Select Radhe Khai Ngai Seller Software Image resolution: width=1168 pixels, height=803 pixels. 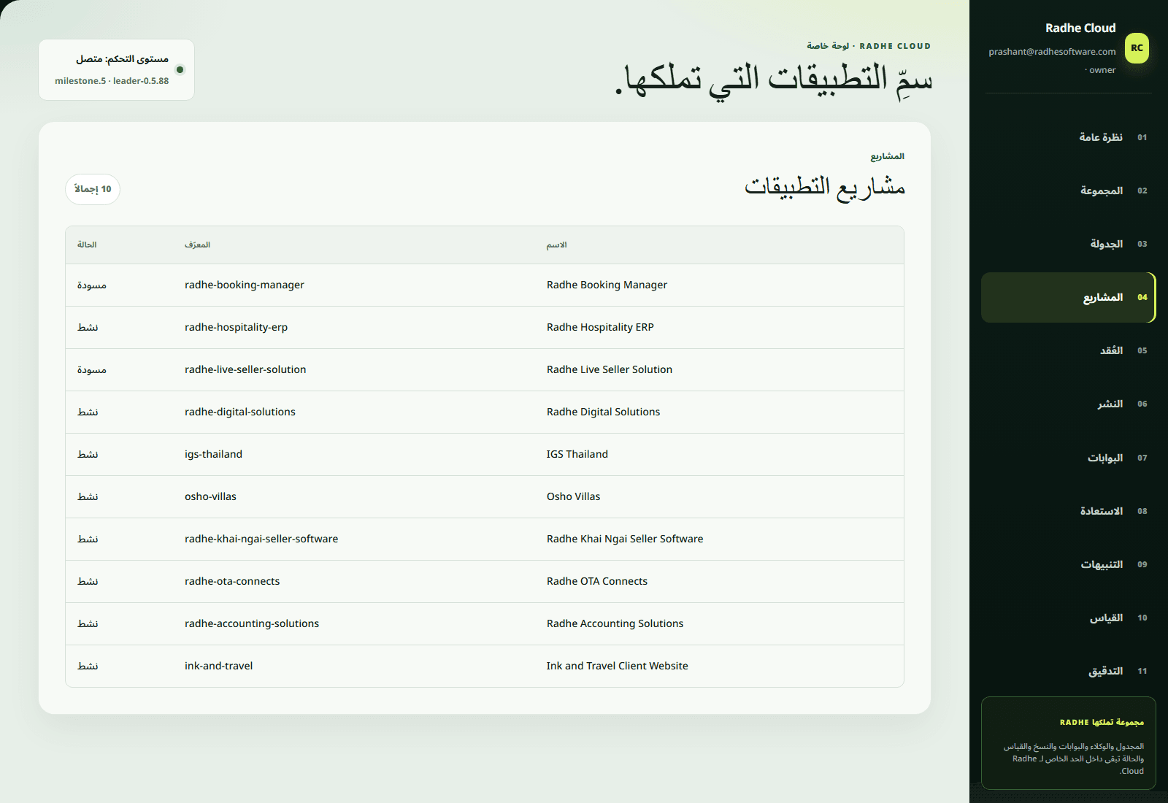pos(625,539)
